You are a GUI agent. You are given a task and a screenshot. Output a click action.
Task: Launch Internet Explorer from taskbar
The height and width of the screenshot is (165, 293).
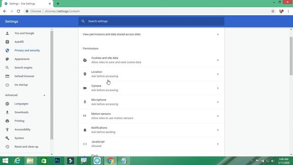point(17,161)
